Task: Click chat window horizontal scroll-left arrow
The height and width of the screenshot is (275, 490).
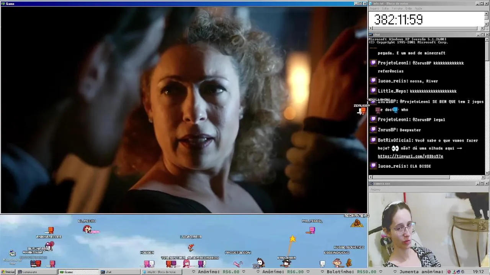Action: (371, 177)
